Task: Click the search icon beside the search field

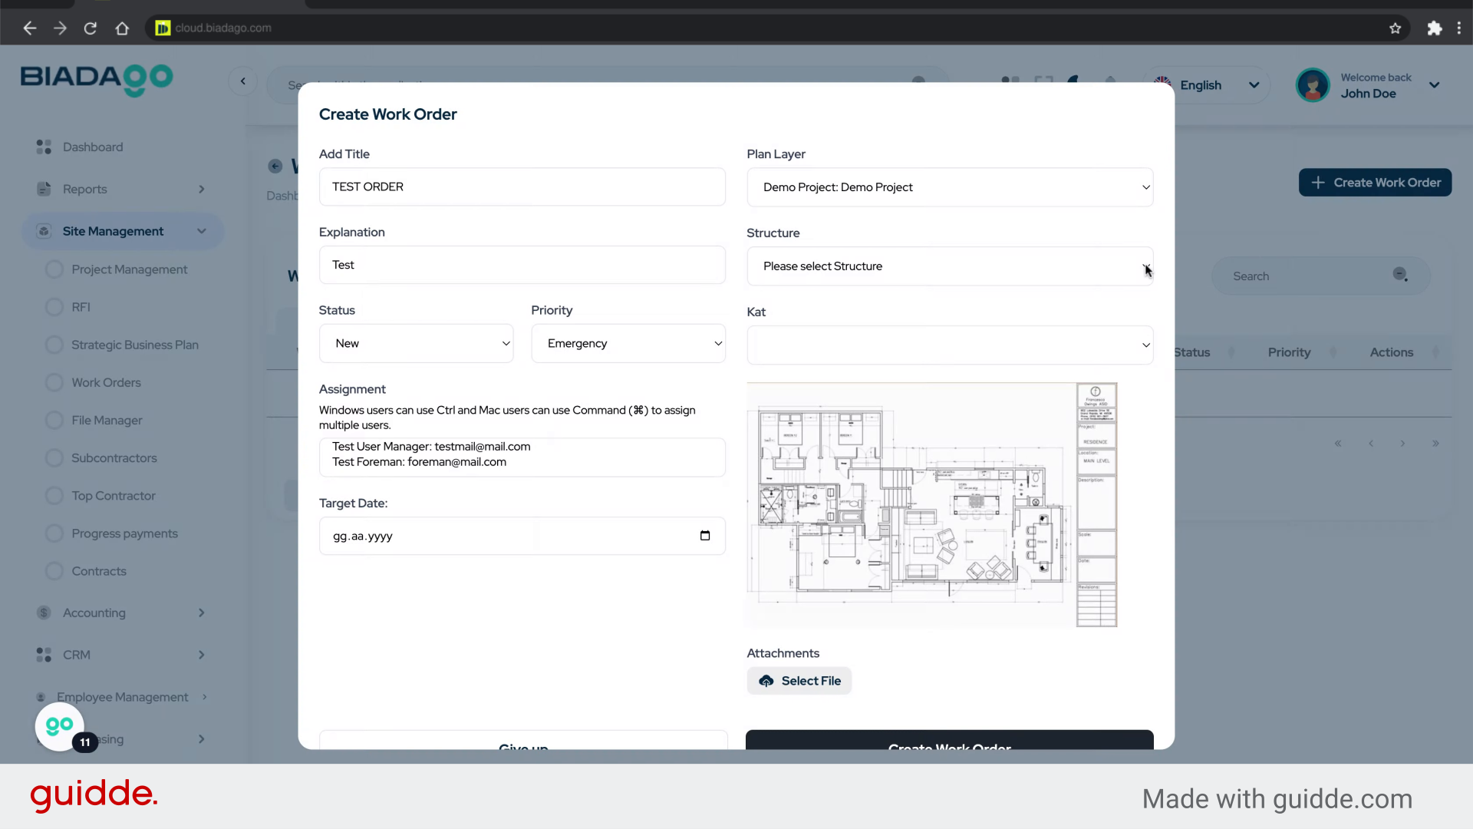Action: pos(1399,275)
